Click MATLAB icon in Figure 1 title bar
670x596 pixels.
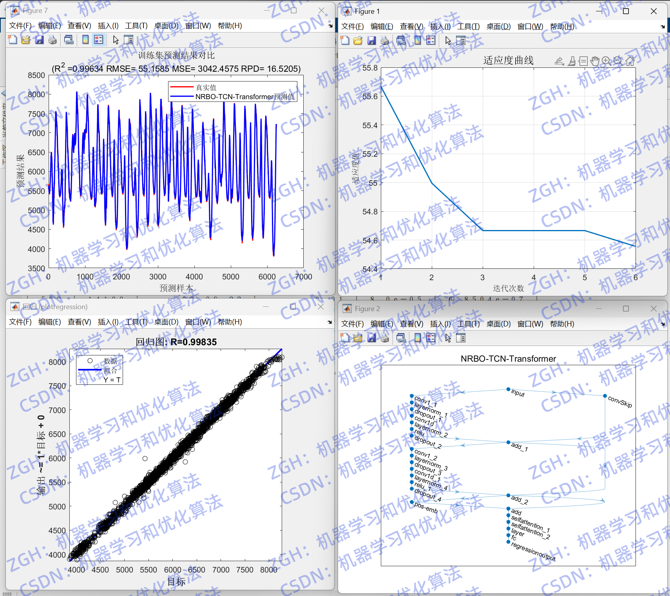point(347,11)
